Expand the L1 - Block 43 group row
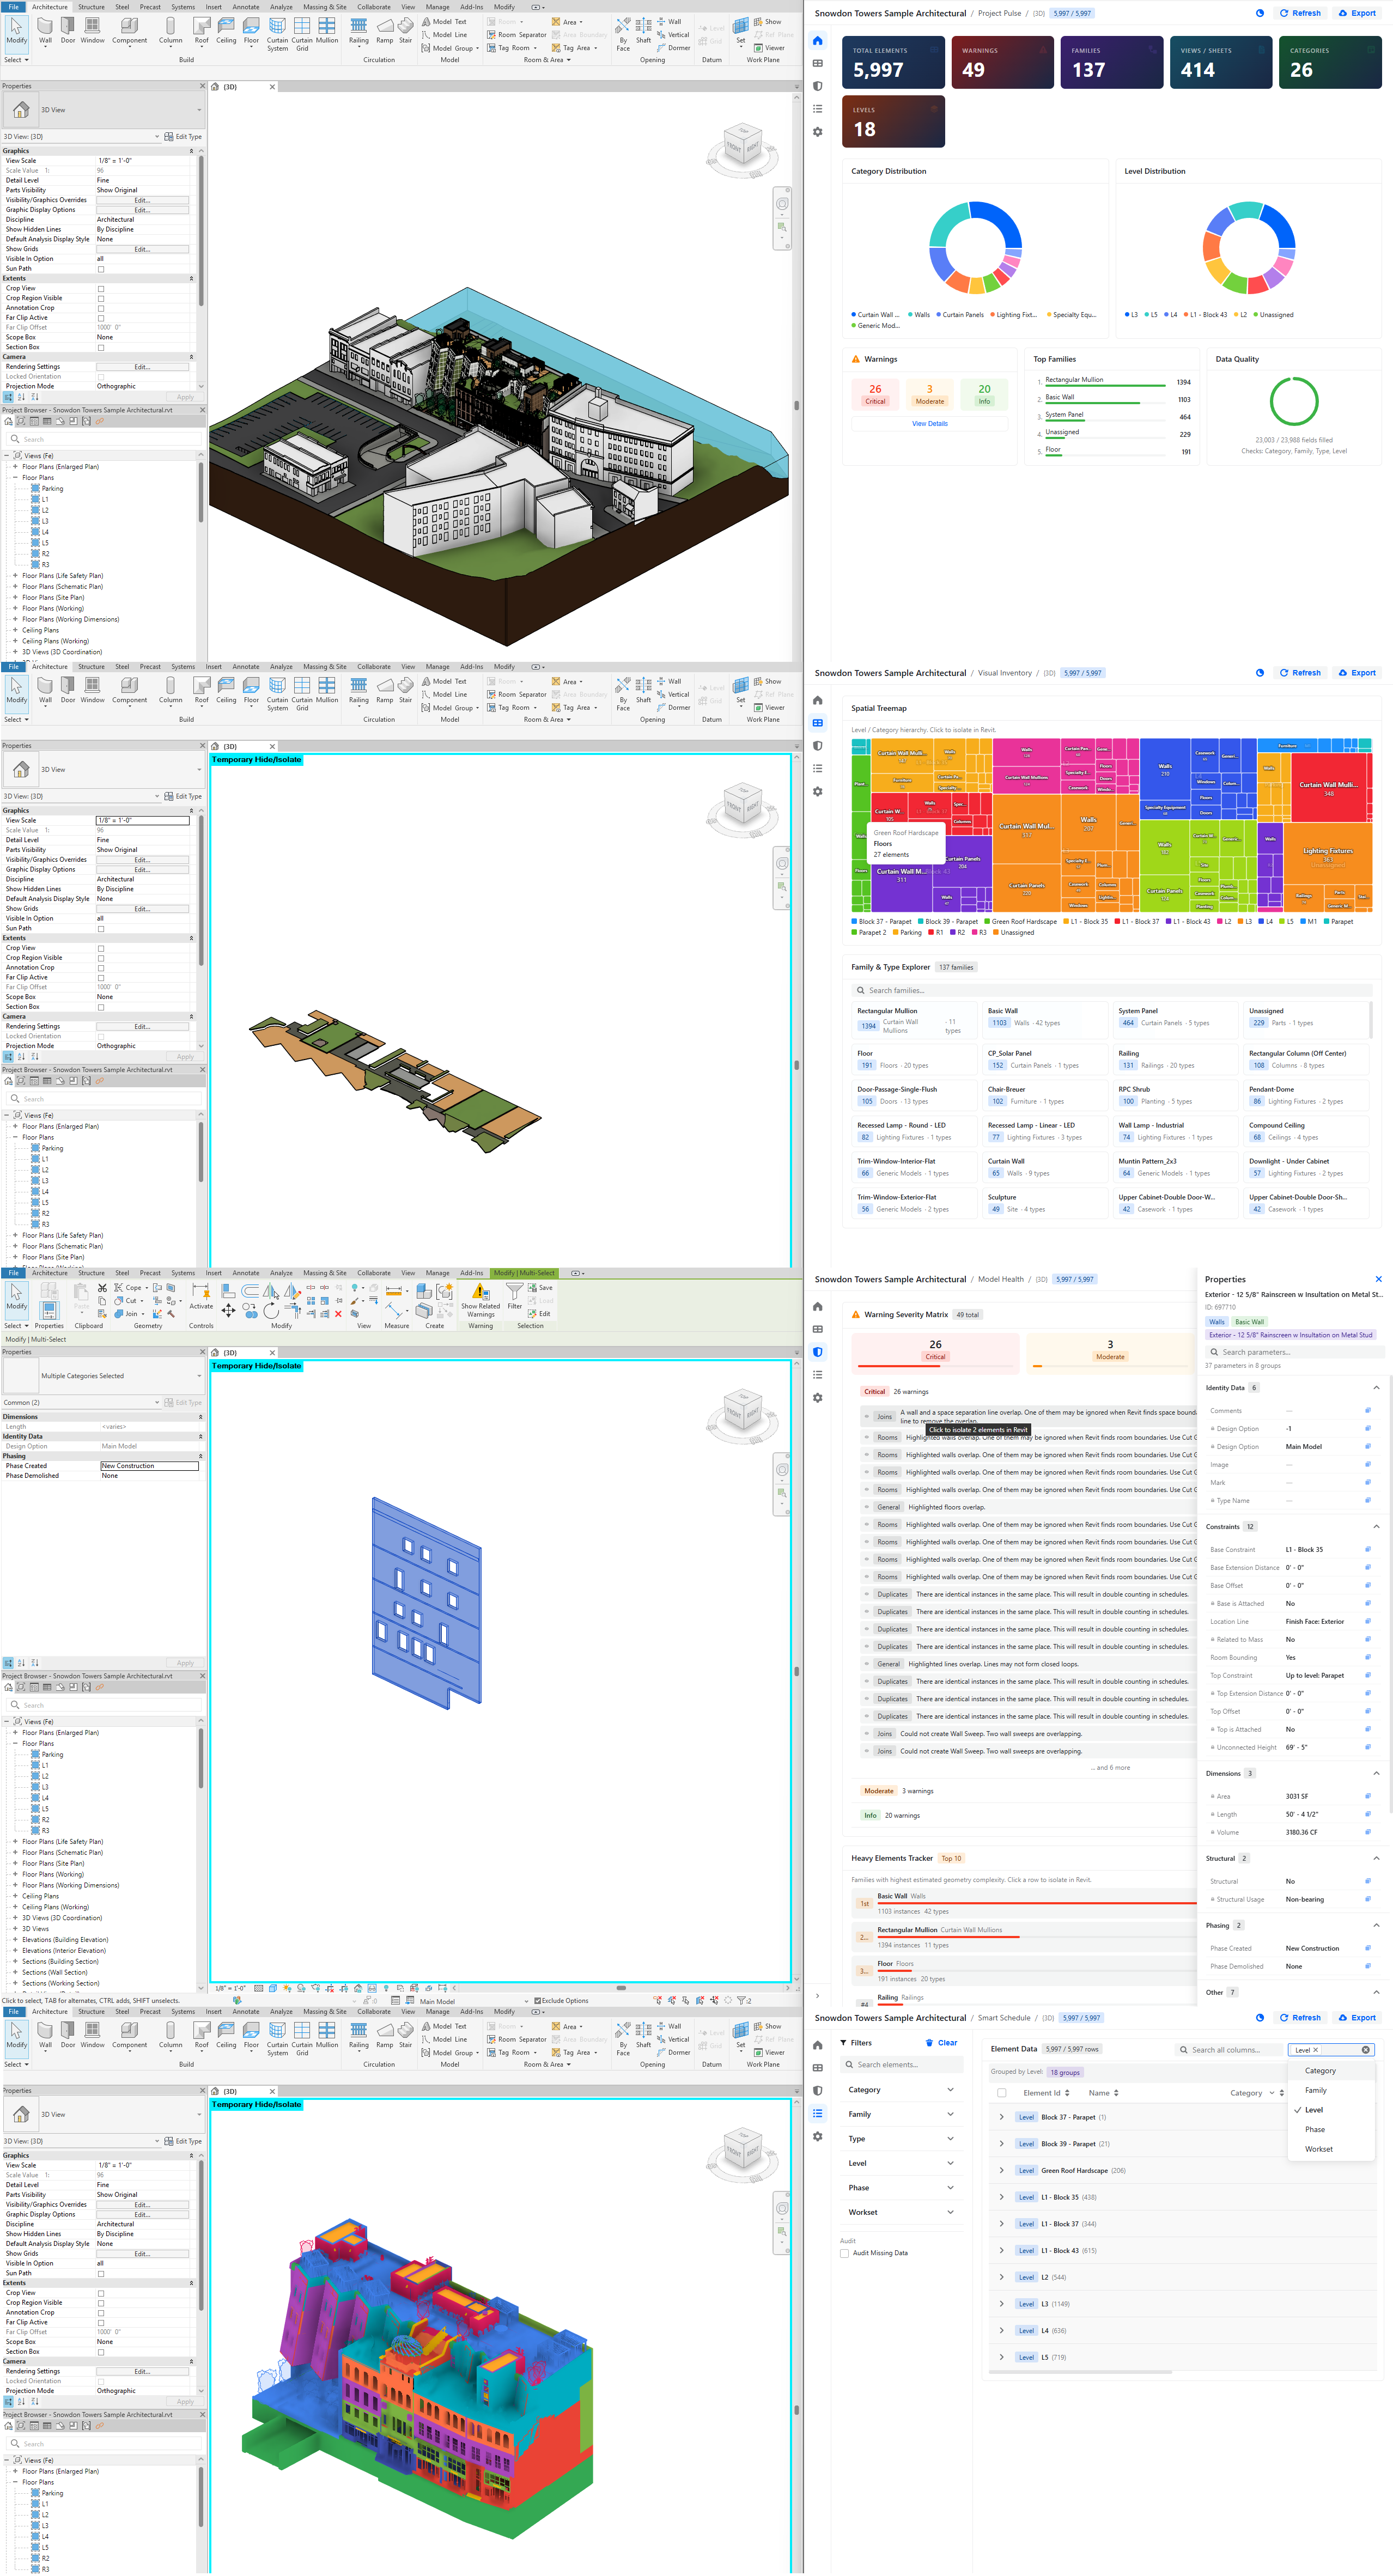 tap(1001, 2251)
